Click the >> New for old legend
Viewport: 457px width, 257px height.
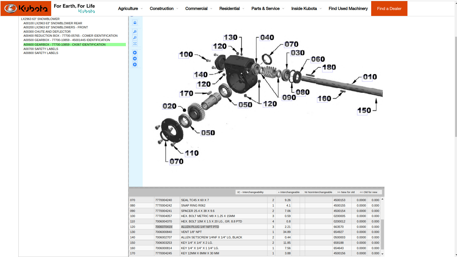tap(346, 192)
